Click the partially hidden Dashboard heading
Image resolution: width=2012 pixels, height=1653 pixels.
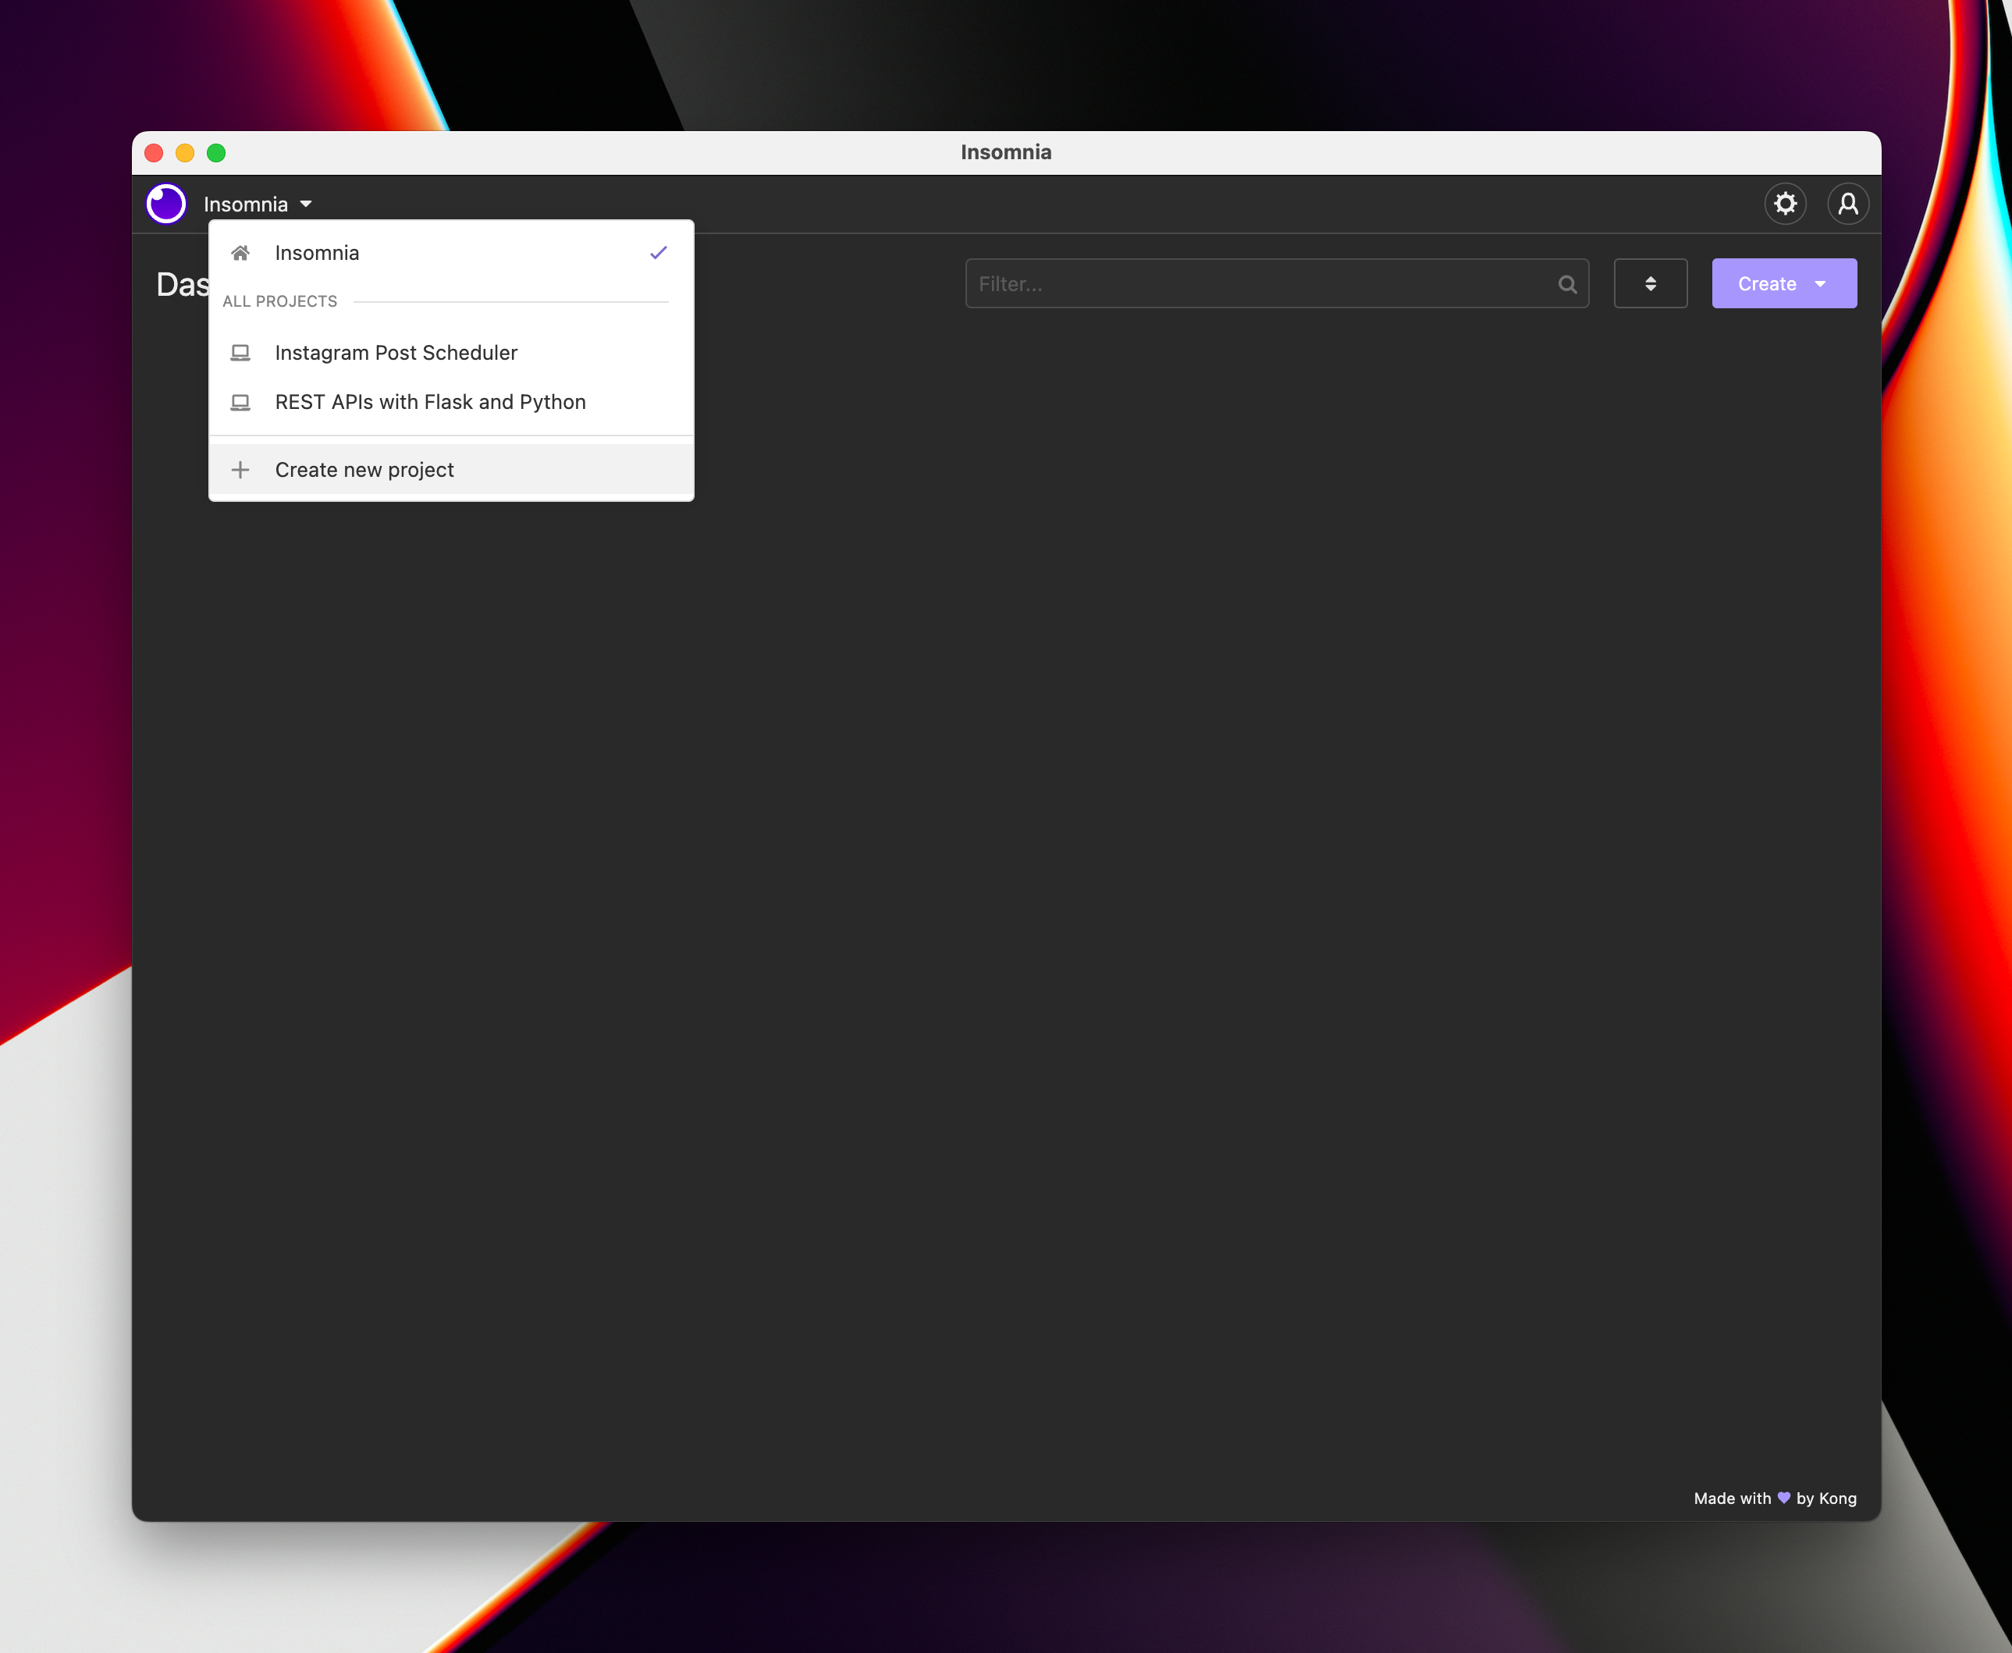pos(182,285)
